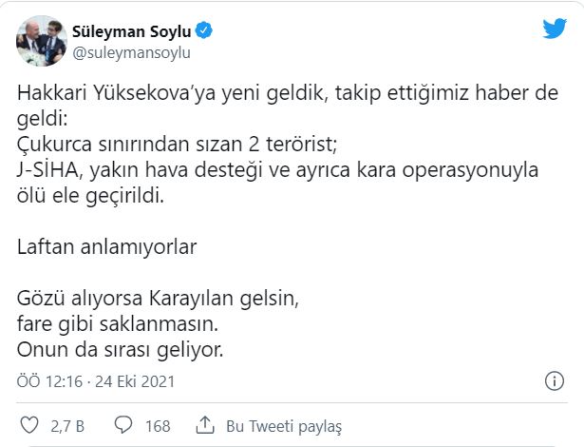This screenshot has width=584, height=447.
Task: Click the Twitter bird logo
Action: click(555, 29)
